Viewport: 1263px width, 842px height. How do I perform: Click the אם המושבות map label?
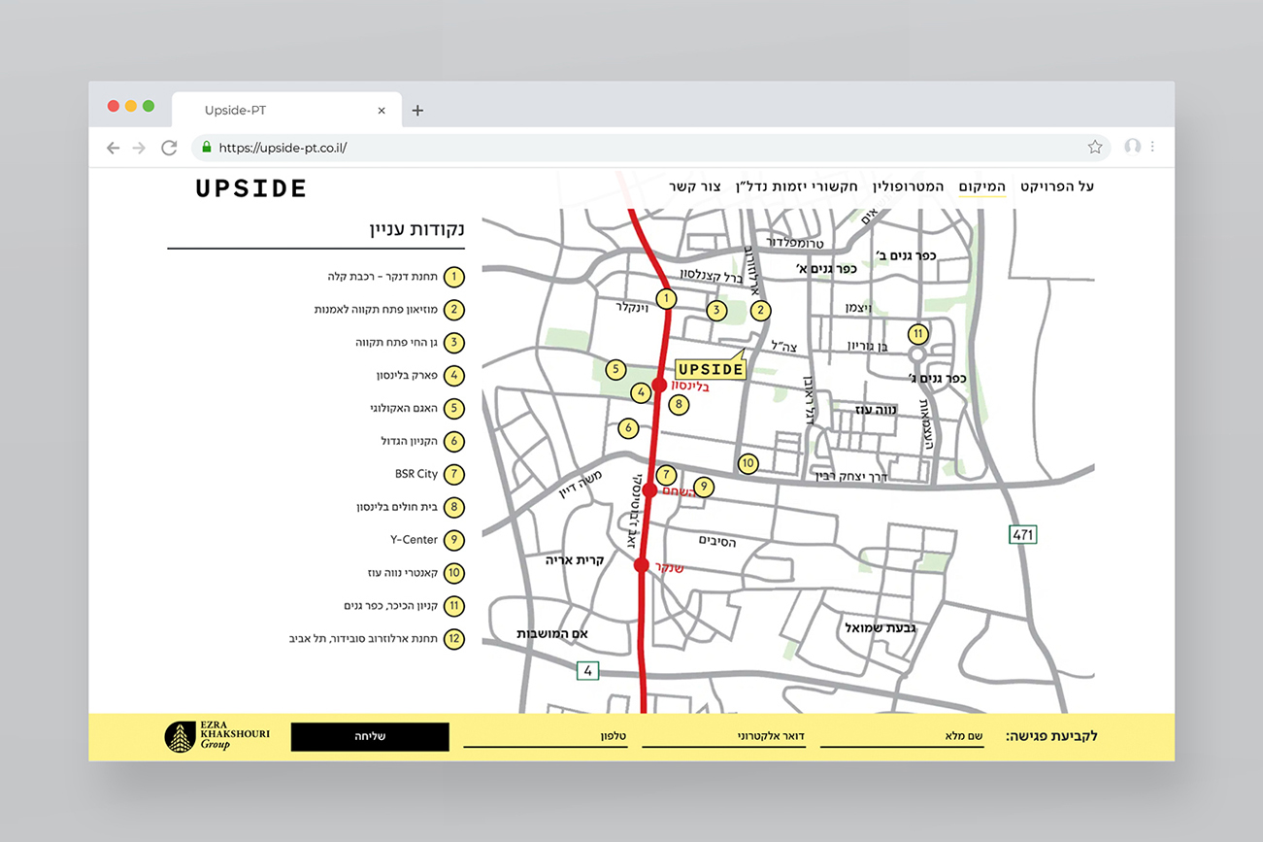[x=552, y=633]
